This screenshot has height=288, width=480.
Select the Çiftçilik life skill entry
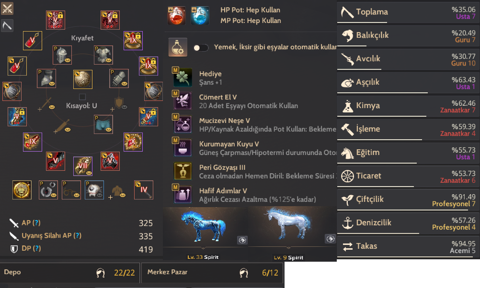click(408, 200)
